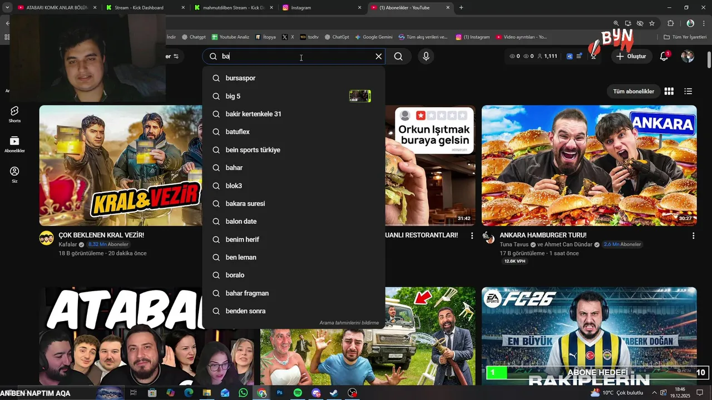Click the Oluştur create button

(632, 56)
